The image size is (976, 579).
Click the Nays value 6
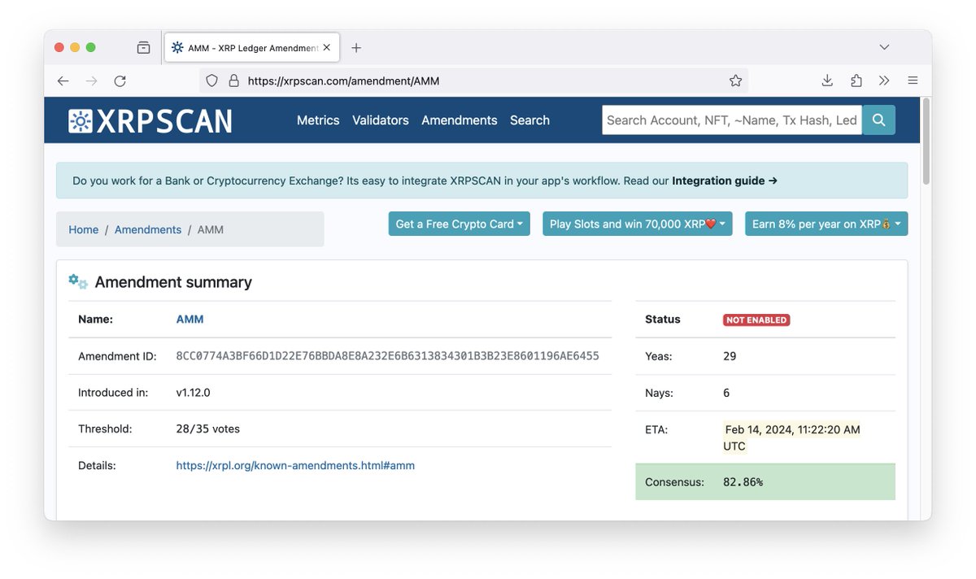pyautogui.click(x=726, y=393)
